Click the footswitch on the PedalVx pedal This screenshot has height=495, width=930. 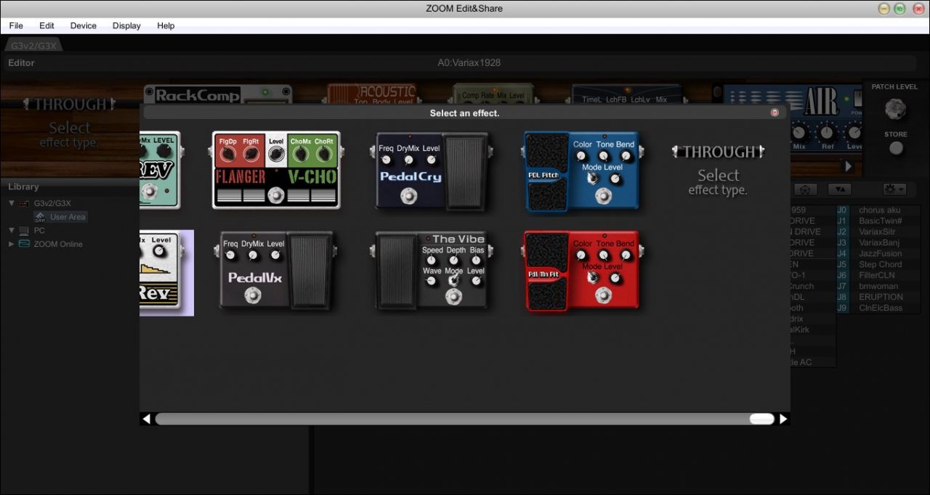pyautogui.click(x=253, y=295)
